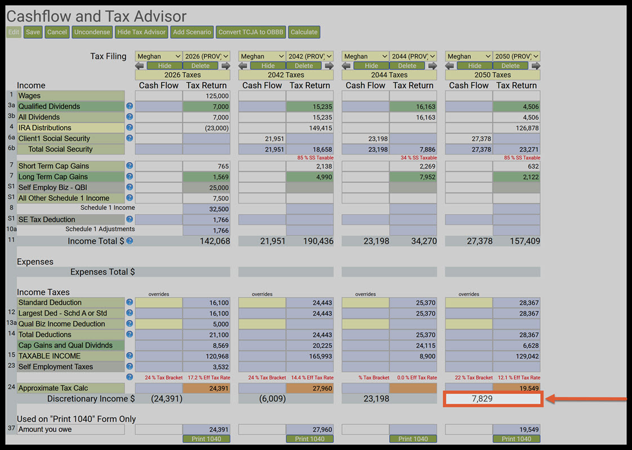
Task: Click 2026 Self Employ Biz field 25,000
Action: click(206, 187)
